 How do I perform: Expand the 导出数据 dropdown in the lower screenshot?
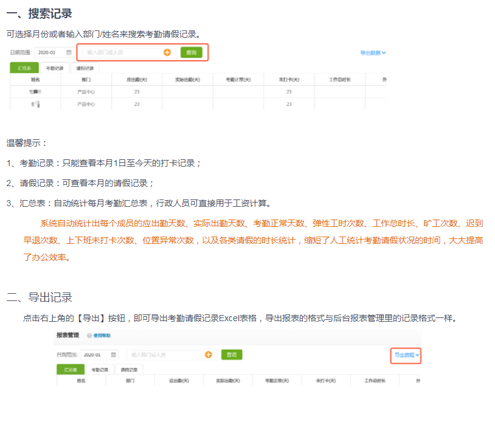pos(406,355)
